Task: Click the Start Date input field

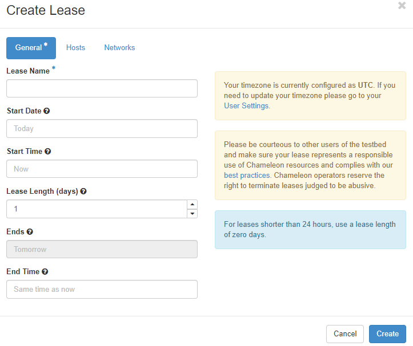Action: click(102, 129)
